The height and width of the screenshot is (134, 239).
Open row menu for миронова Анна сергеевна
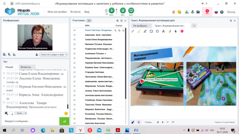pyautogui.click(x=74, y=35)
